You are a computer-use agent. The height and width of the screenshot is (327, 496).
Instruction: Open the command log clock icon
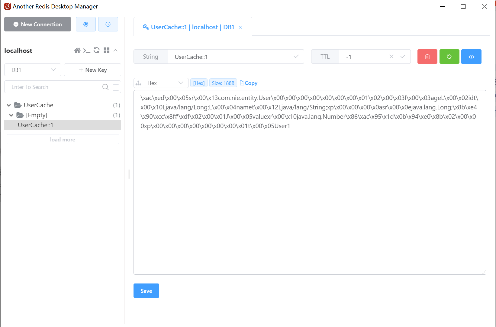pos(108,24)
